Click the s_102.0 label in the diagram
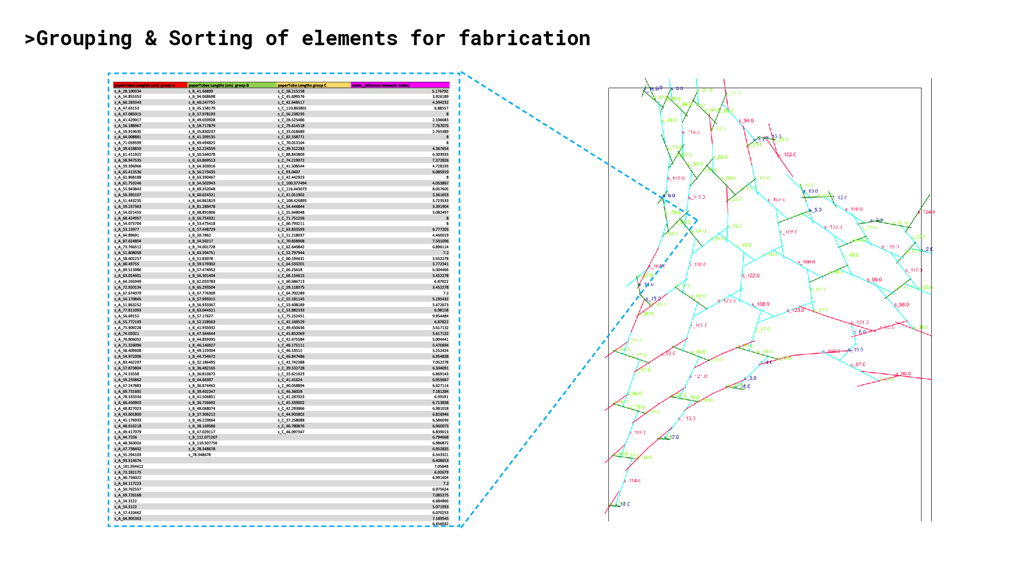 (787, 155)
